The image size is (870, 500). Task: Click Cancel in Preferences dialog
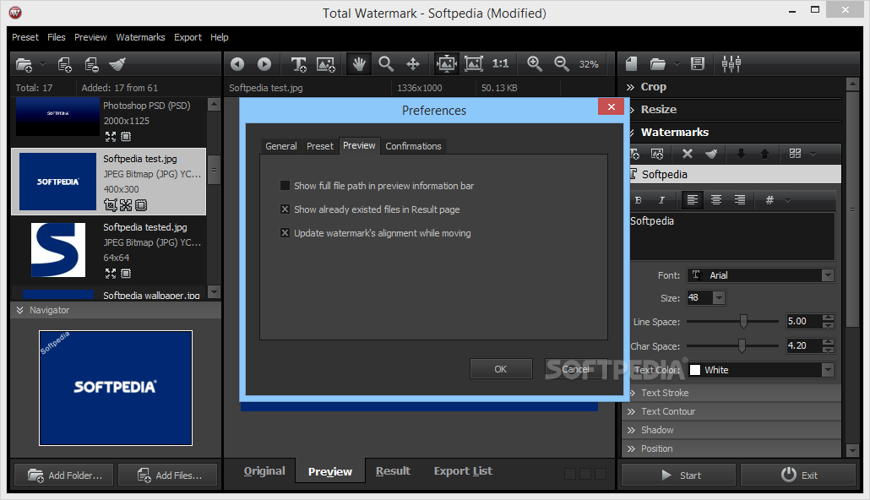(576, 369)
